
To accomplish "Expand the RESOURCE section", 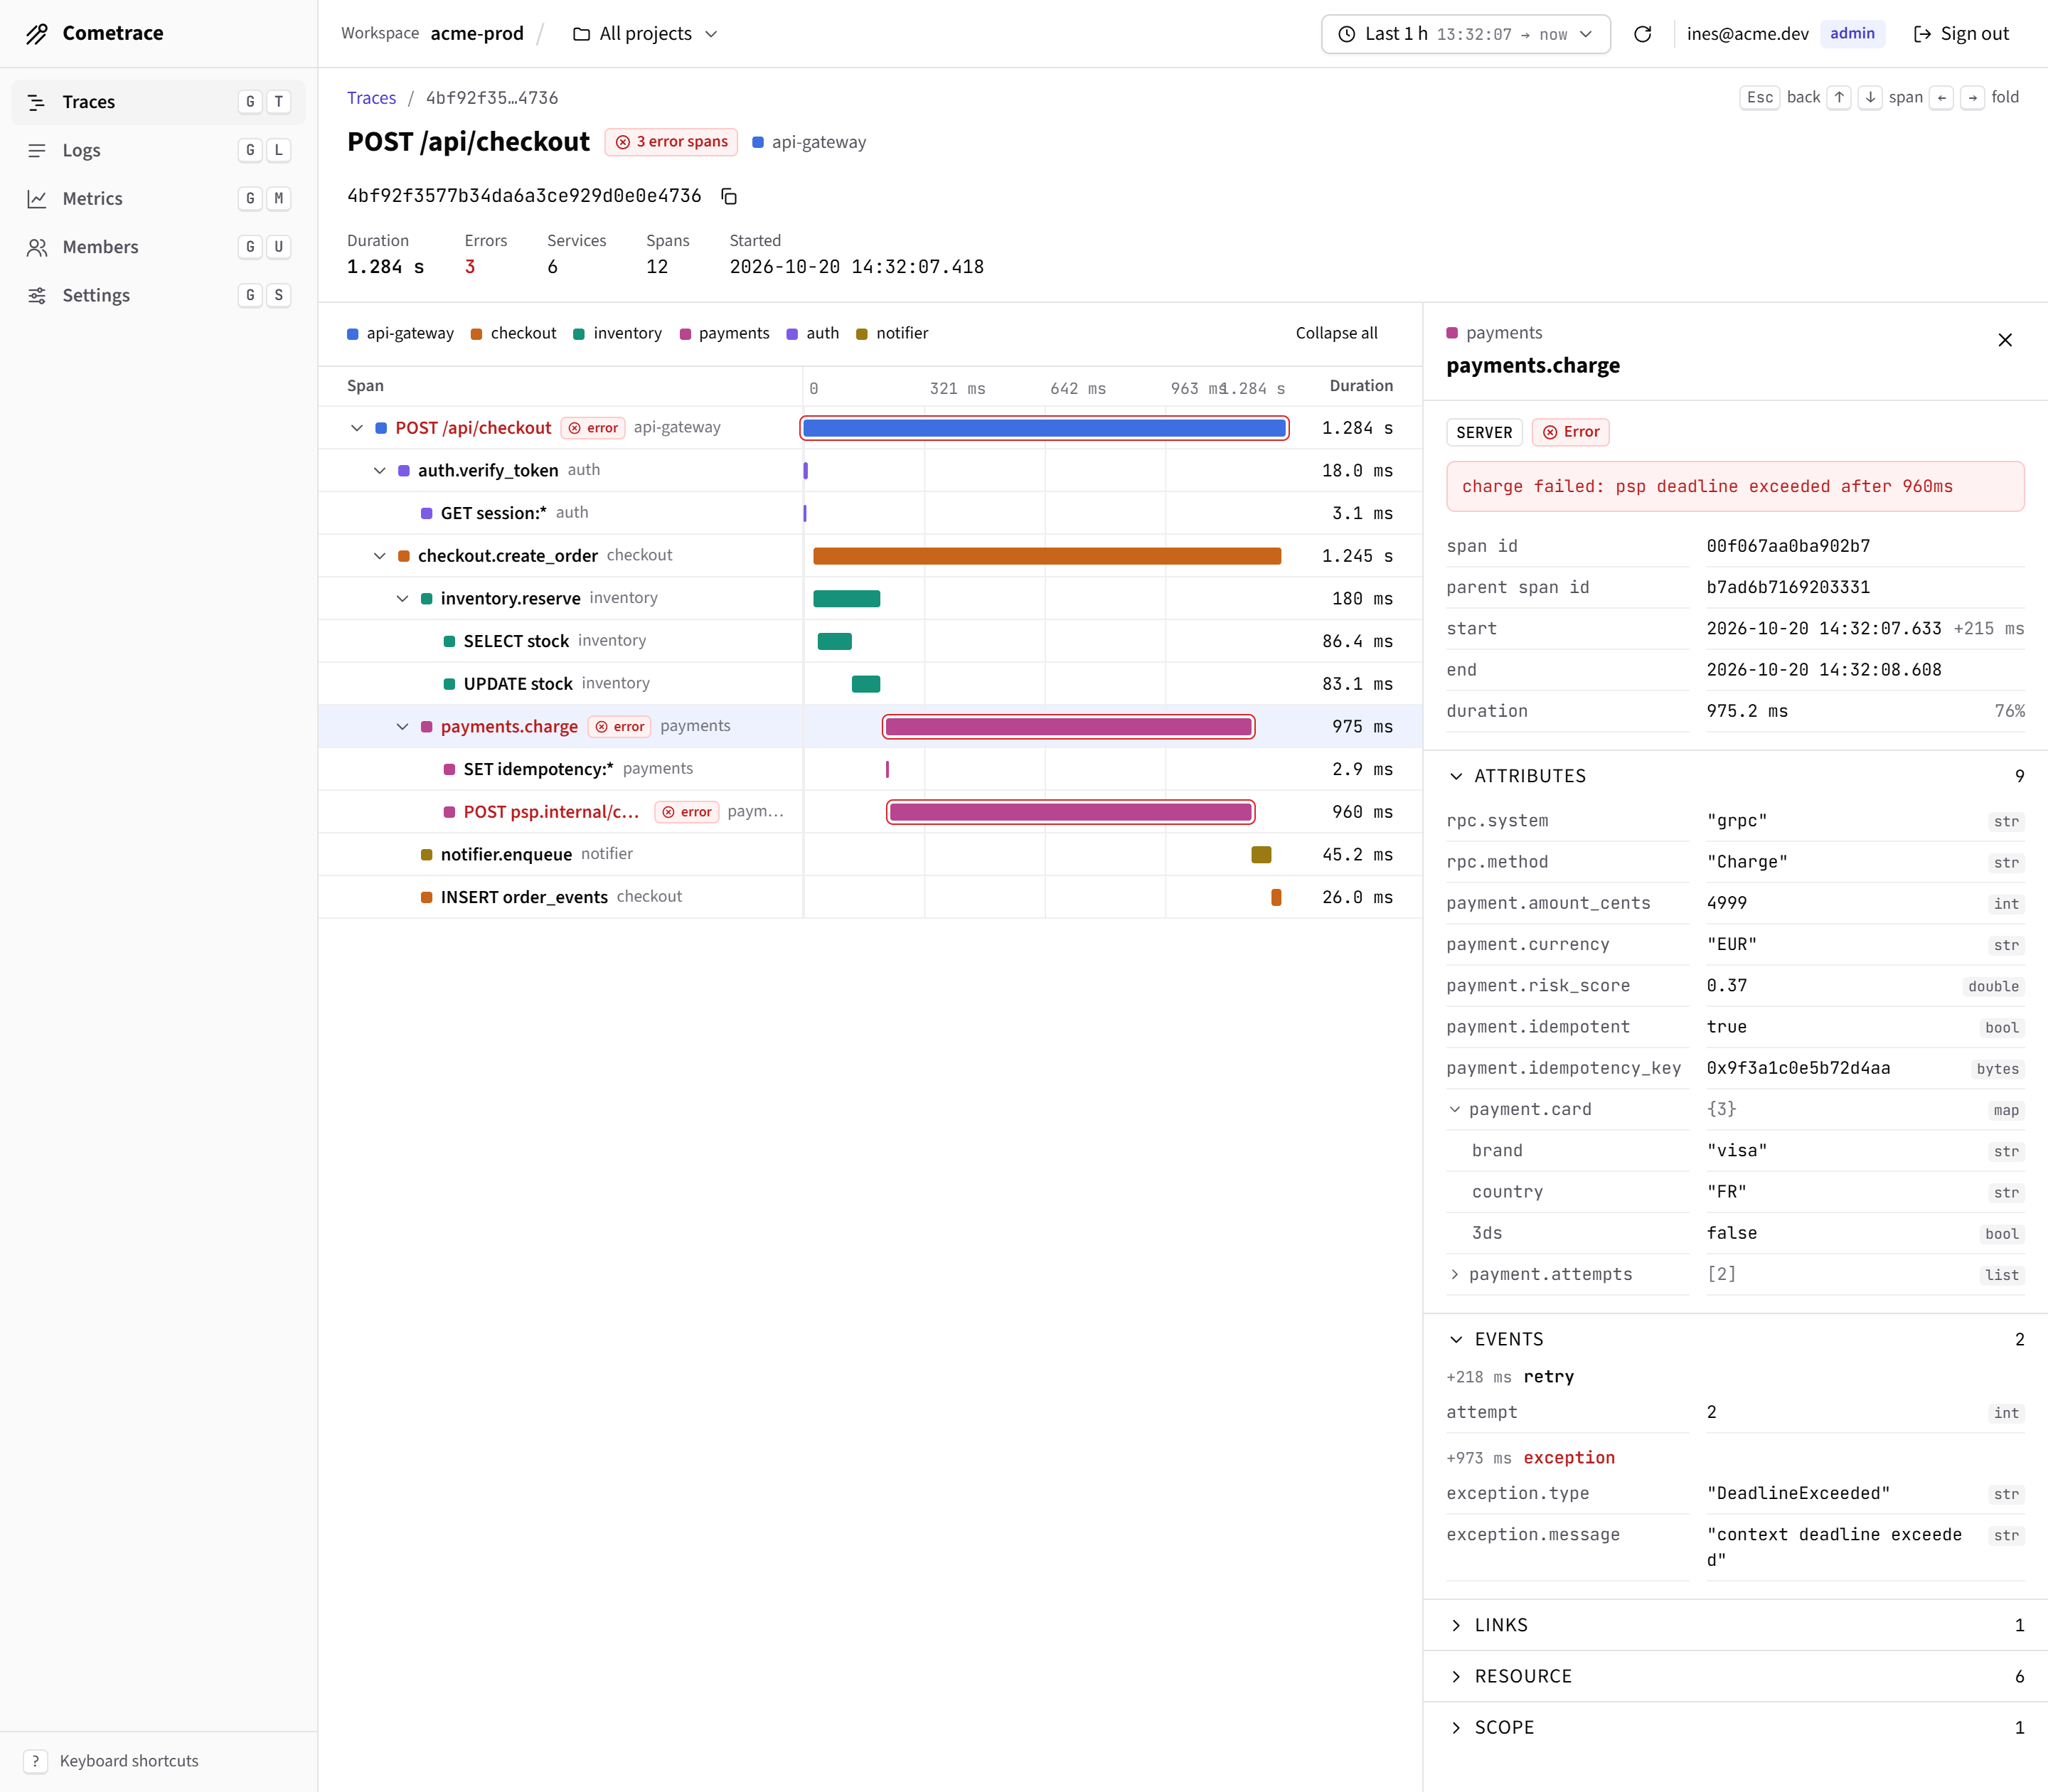I will (x=1735, y=1676).
